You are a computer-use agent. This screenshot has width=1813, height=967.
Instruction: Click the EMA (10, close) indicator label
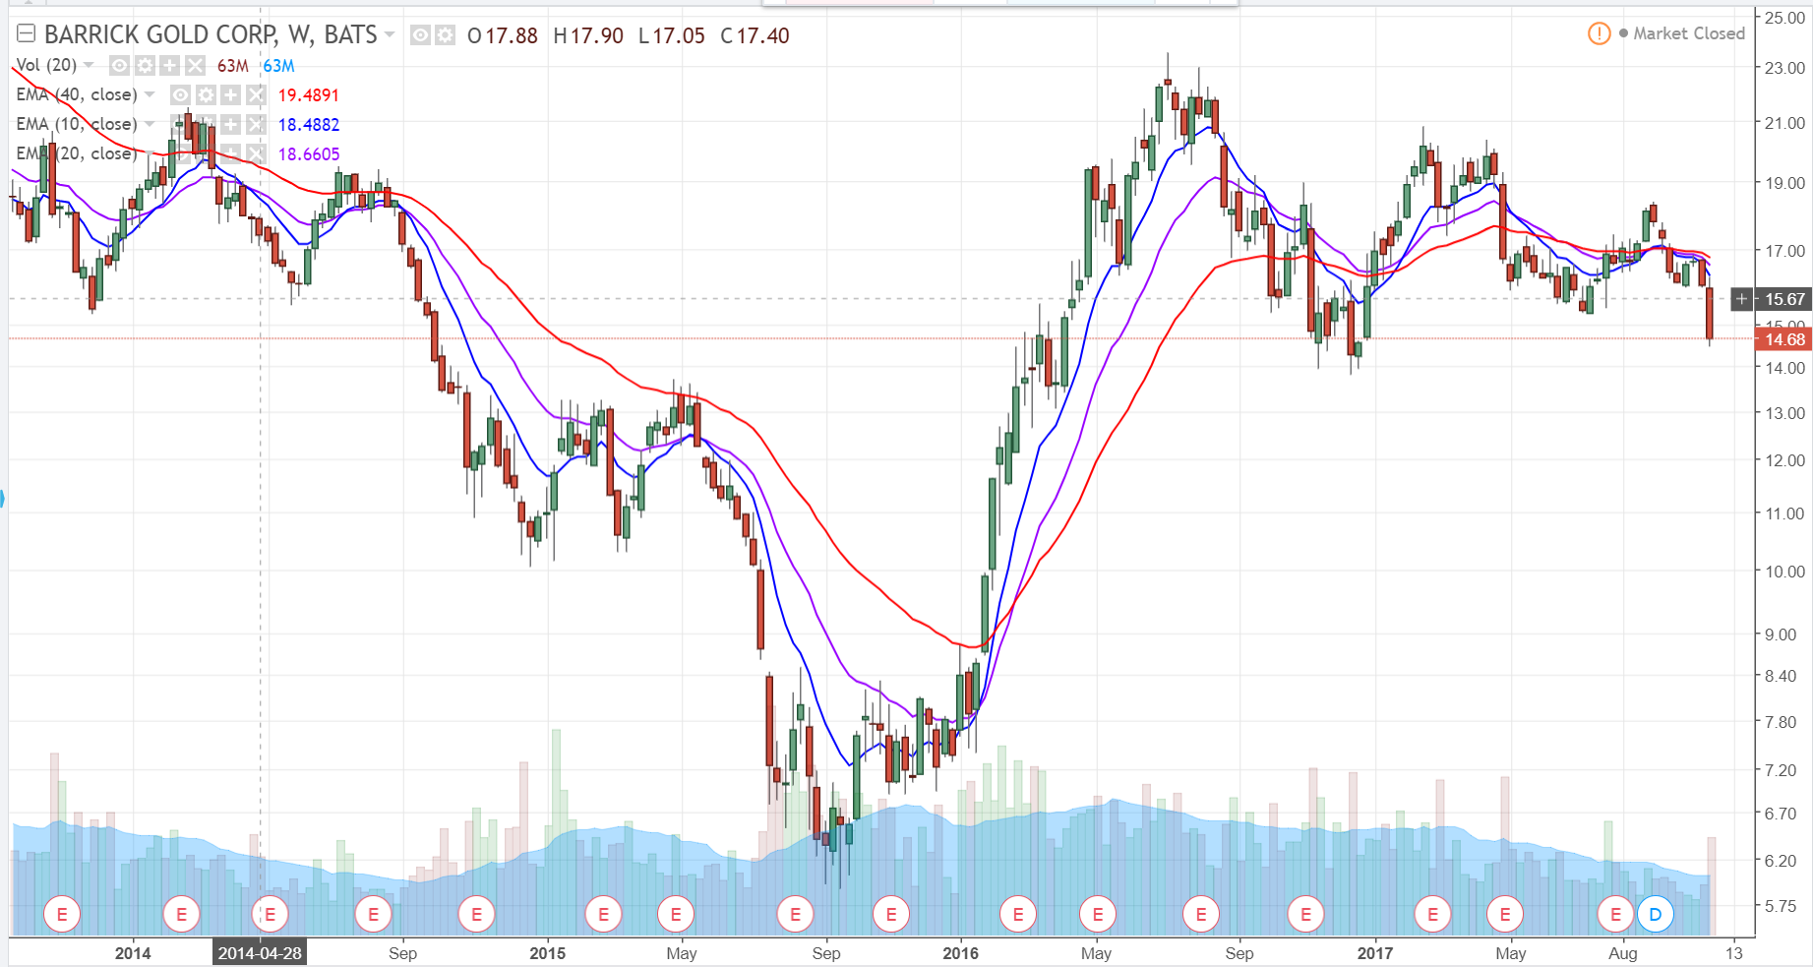coord(77,124)
